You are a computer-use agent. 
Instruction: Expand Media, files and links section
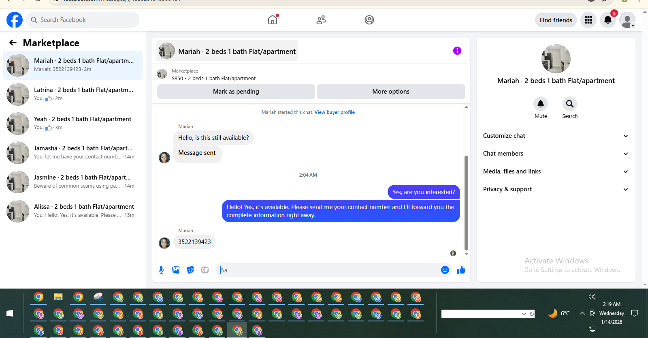click(x=556, y=171)
